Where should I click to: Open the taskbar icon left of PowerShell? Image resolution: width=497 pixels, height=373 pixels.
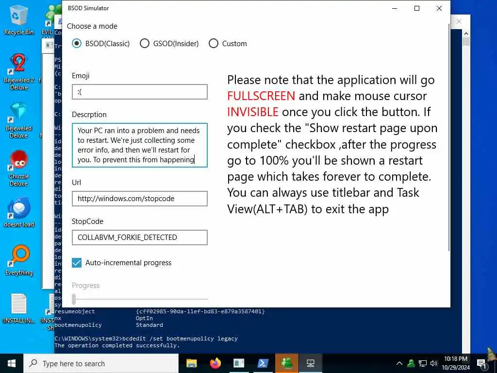[239, 363]
